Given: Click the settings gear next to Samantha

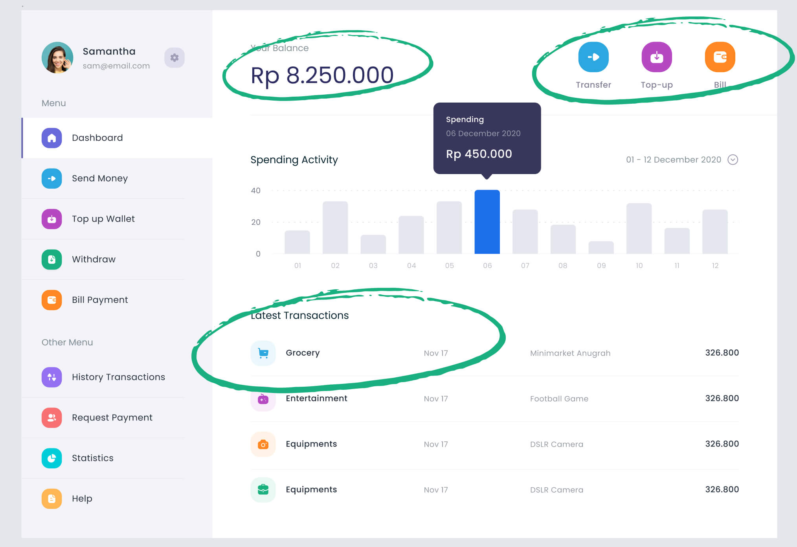Looking at the screenshot, I should [x=174, y=58].
